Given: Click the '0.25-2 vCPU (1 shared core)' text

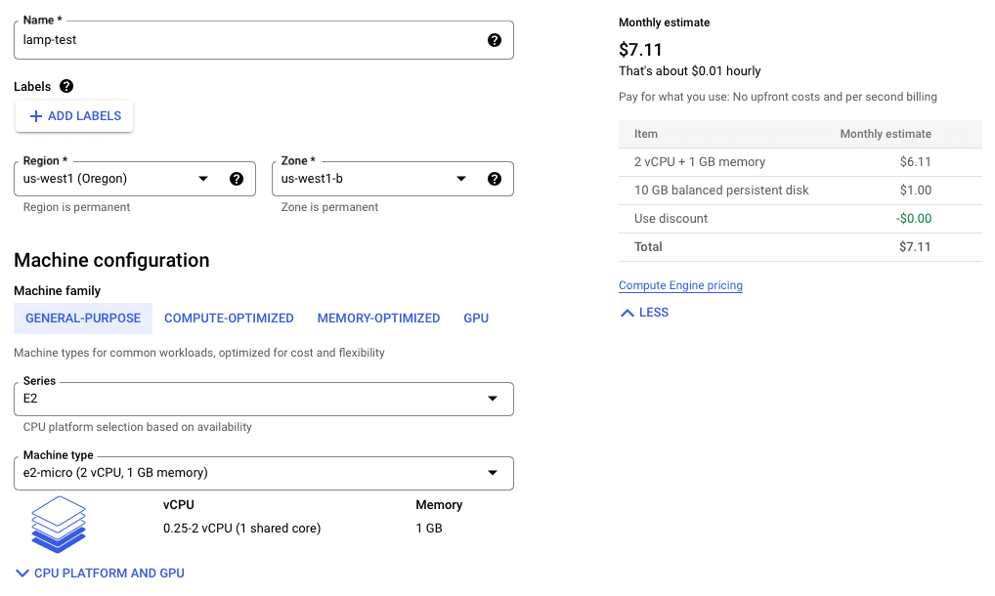Looking at the screenshot, I should (241, 529).
